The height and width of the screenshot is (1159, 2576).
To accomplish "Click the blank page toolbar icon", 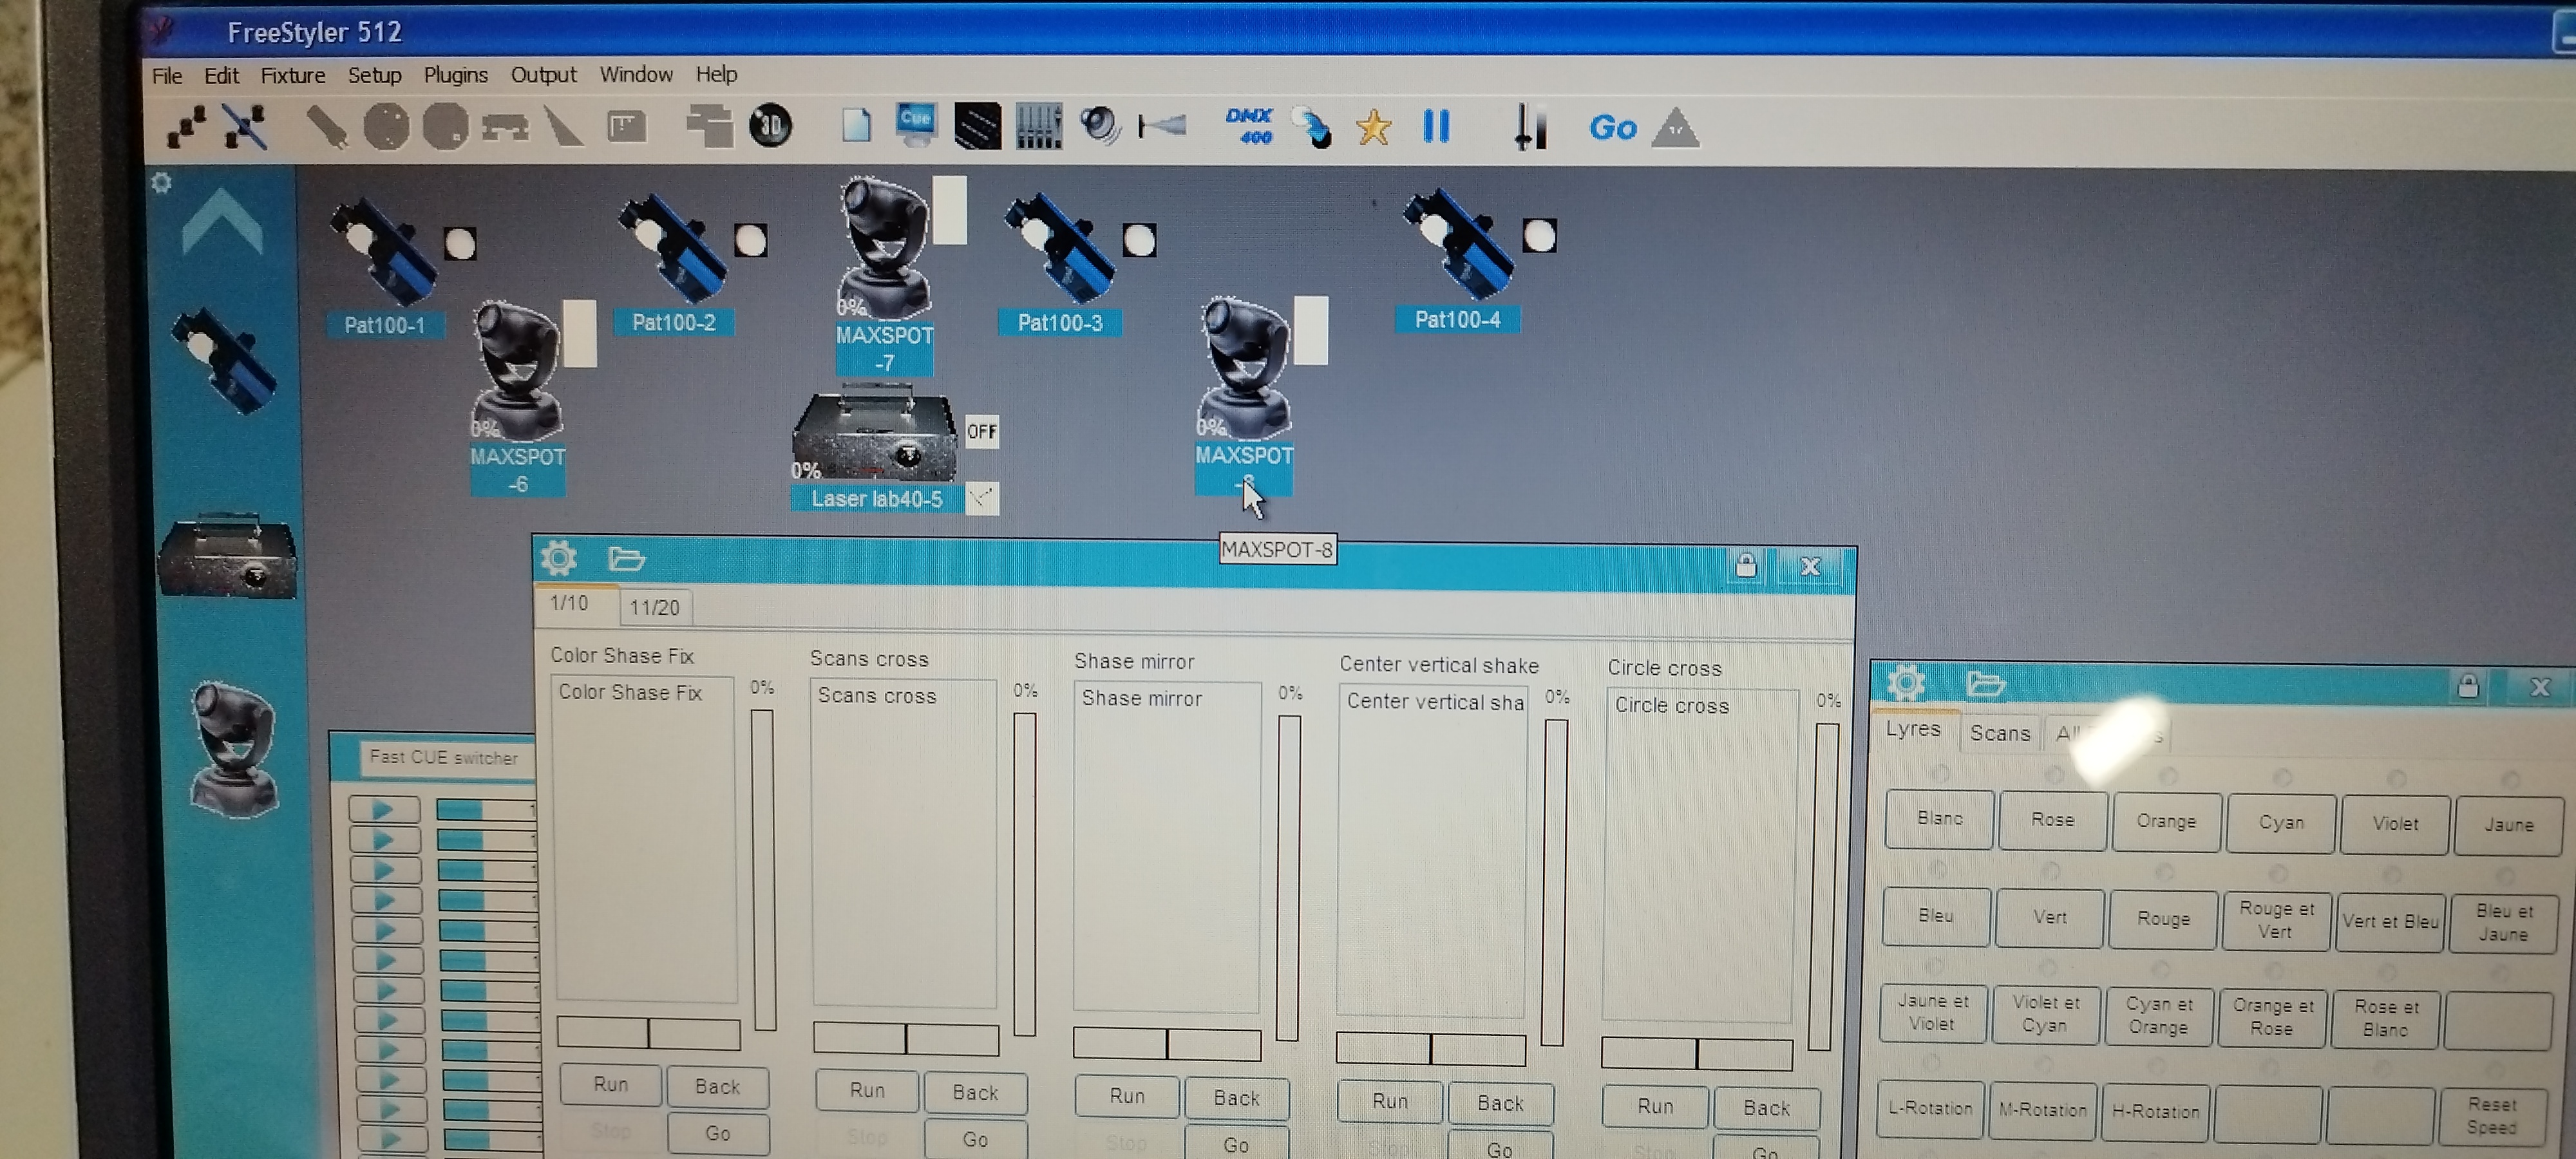I will [856, 127].
